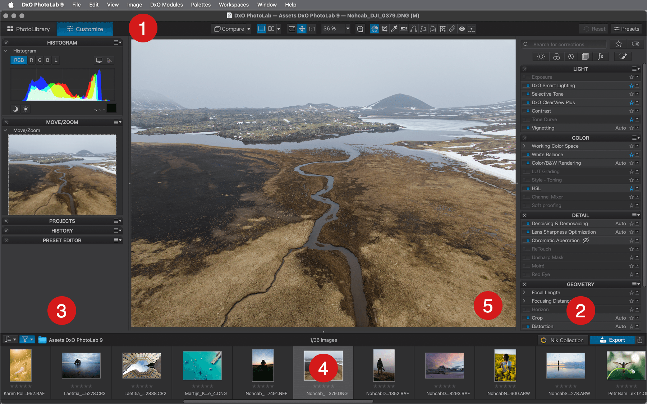
Task: Pick the White Balance eyedropper tool
Action: point(394,29)
